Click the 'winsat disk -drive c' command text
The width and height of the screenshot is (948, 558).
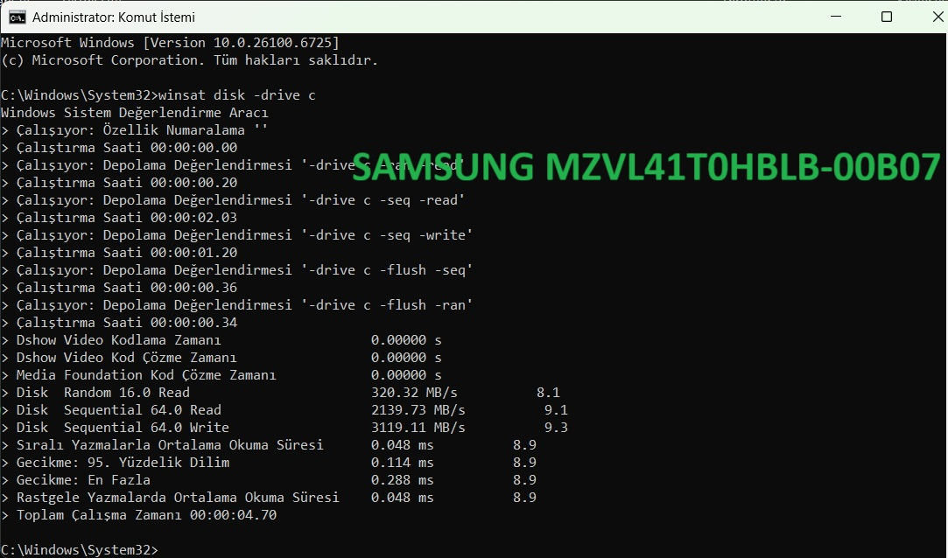click(x=237, y=95)
